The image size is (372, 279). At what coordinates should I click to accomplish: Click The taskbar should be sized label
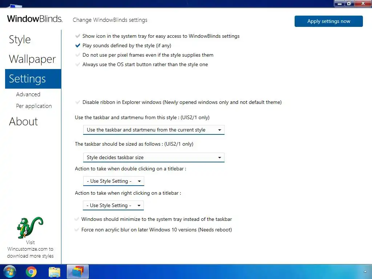134,144
